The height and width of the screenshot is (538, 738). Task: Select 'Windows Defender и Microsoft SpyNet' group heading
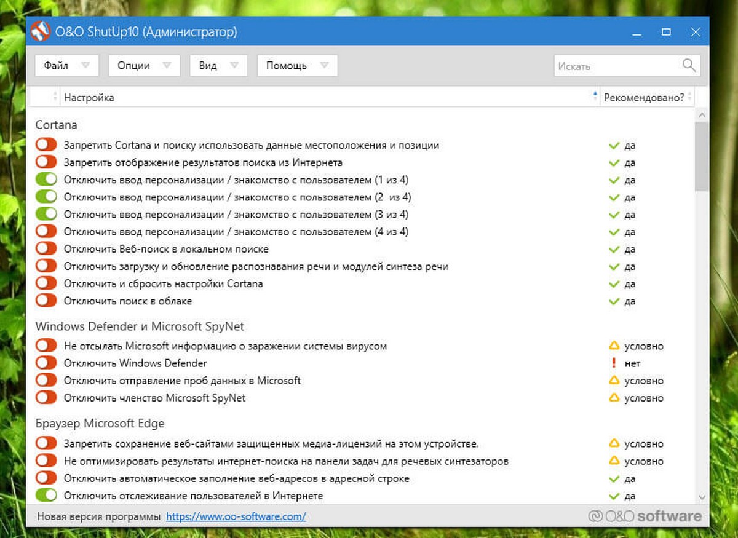[140, 326]
